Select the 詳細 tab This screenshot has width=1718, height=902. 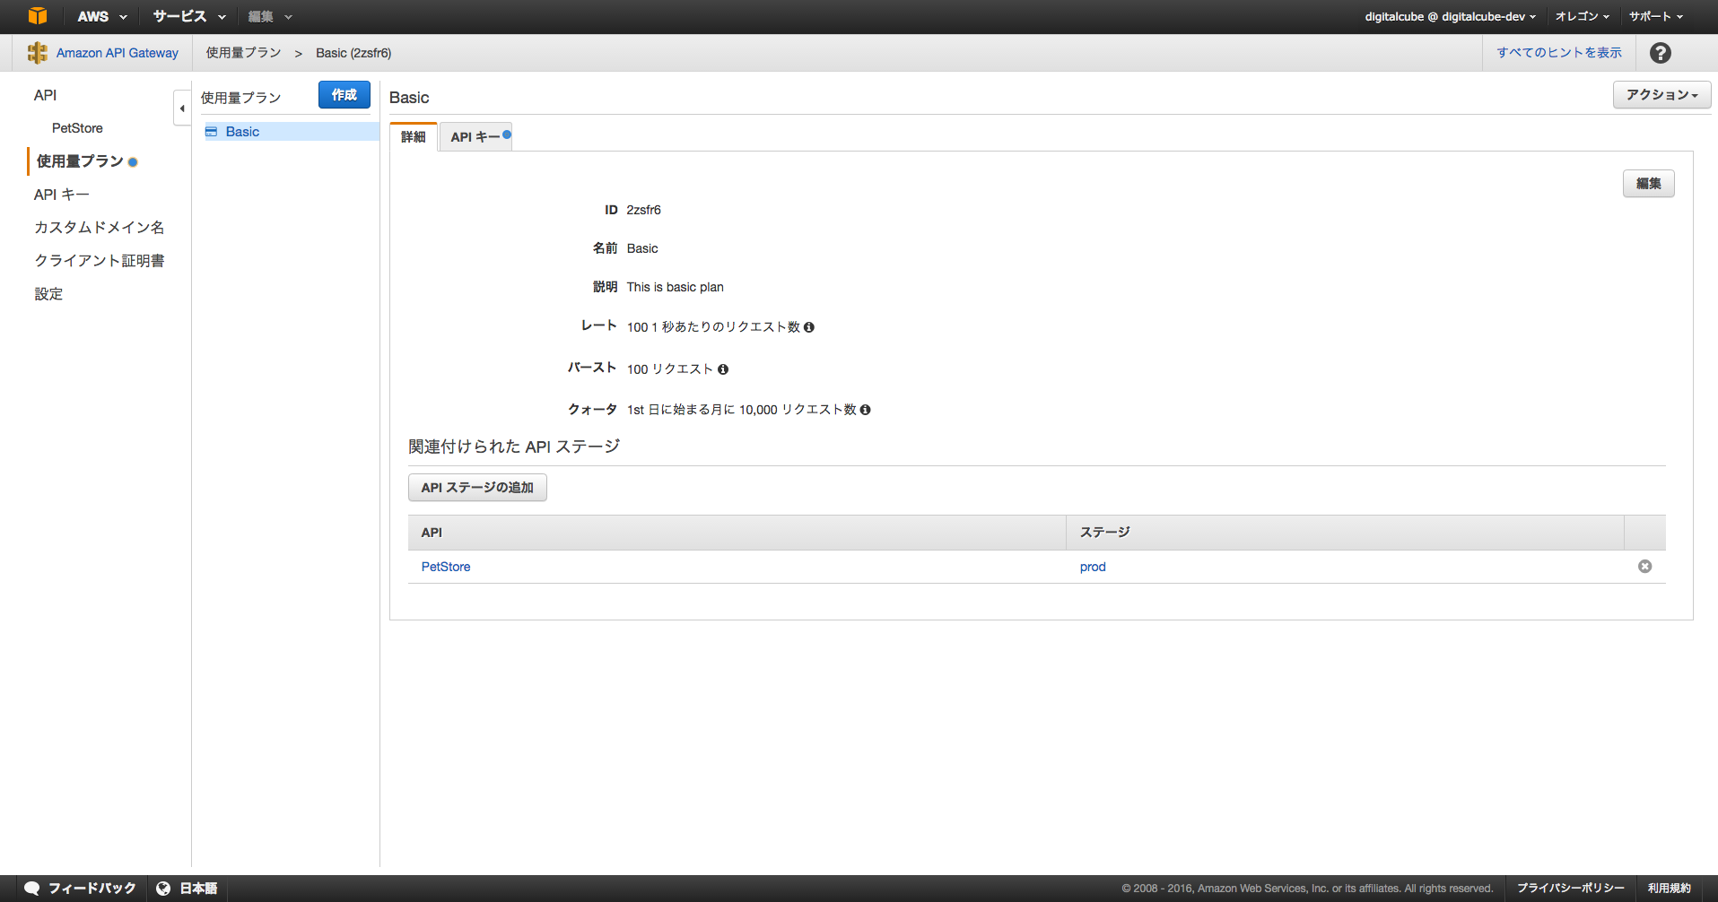coord(414,137)
